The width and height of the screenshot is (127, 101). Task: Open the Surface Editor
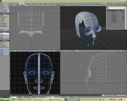tap(5, 10)
